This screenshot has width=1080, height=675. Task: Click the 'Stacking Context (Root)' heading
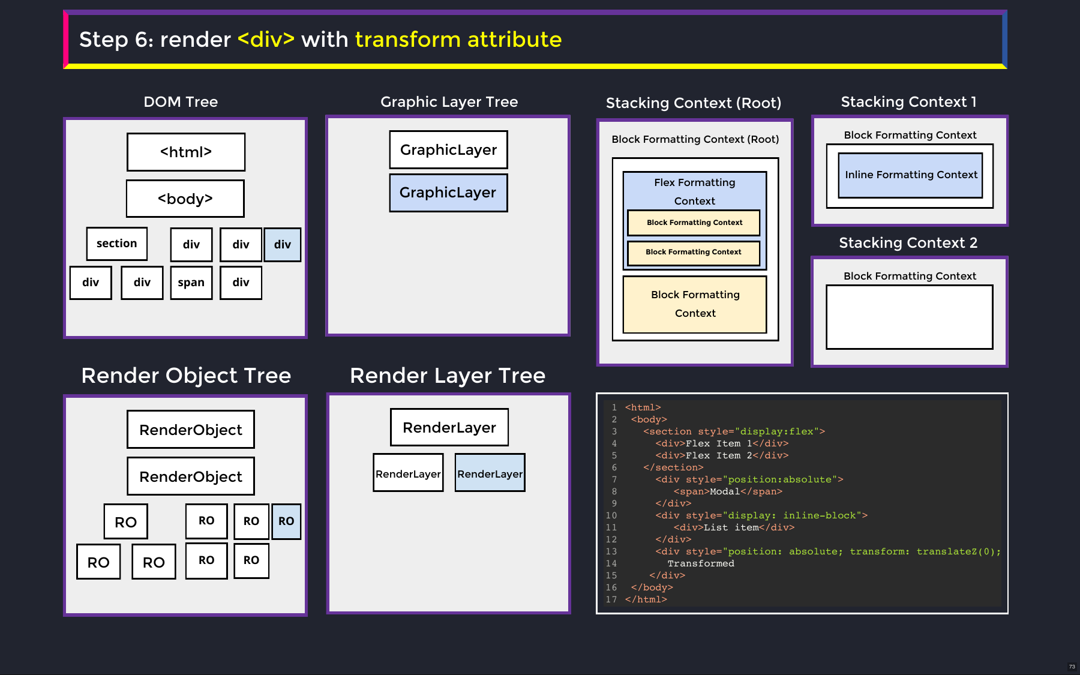694,103
